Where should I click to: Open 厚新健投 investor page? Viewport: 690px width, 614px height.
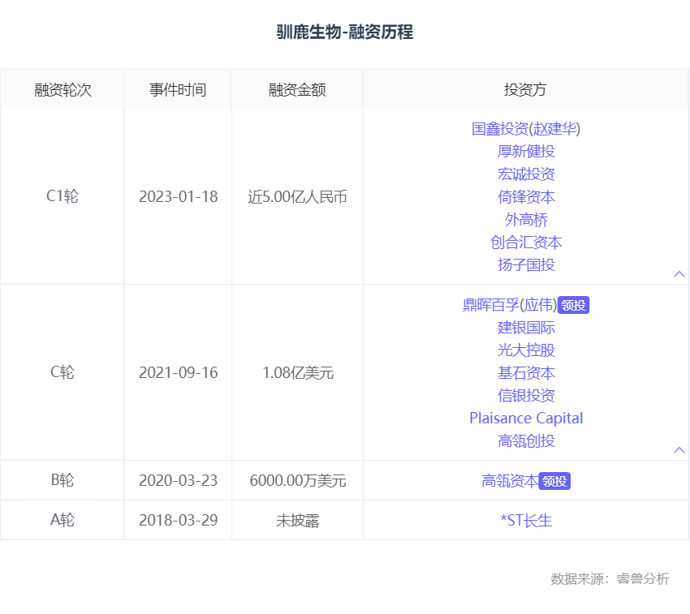(x=526, y=152)
